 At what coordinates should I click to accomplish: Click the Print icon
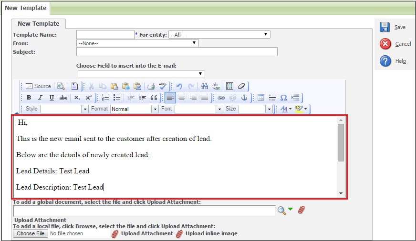click(151, 86)
